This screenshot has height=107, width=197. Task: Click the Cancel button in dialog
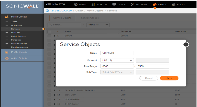[x=149, y=78]
